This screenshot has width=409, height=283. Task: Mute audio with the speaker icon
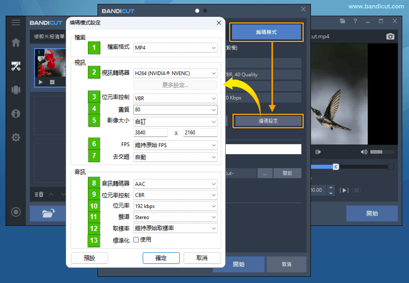pos(364,152)
